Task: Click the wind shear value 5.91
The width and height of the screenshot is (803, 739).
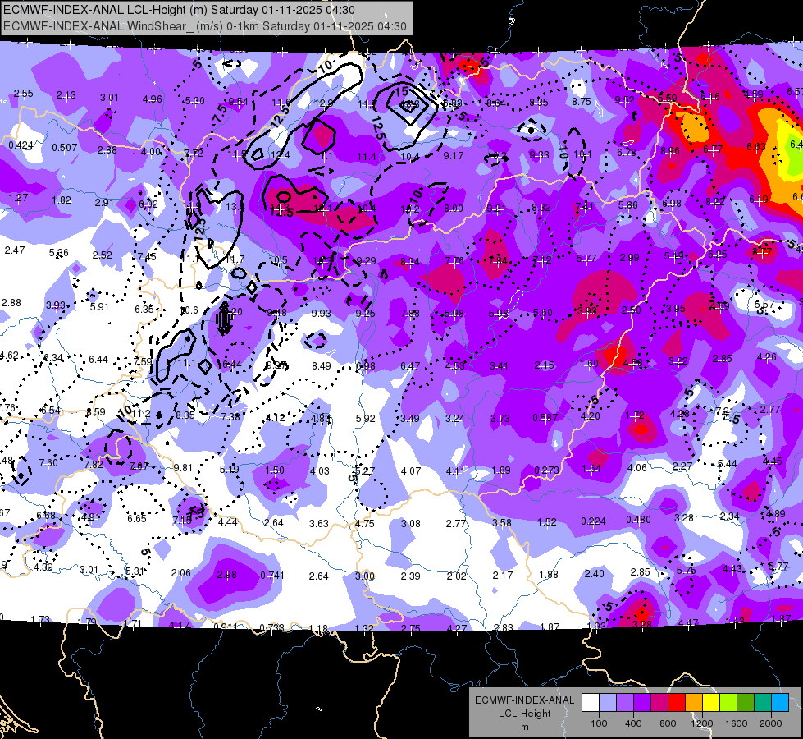Action: [x=99, y=306]
